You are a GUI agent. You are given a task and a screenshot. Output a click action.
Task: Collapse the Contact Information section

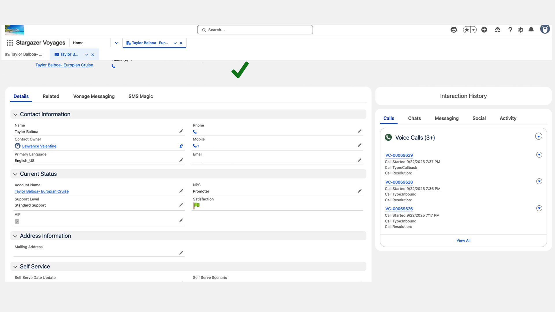point(15,114)
